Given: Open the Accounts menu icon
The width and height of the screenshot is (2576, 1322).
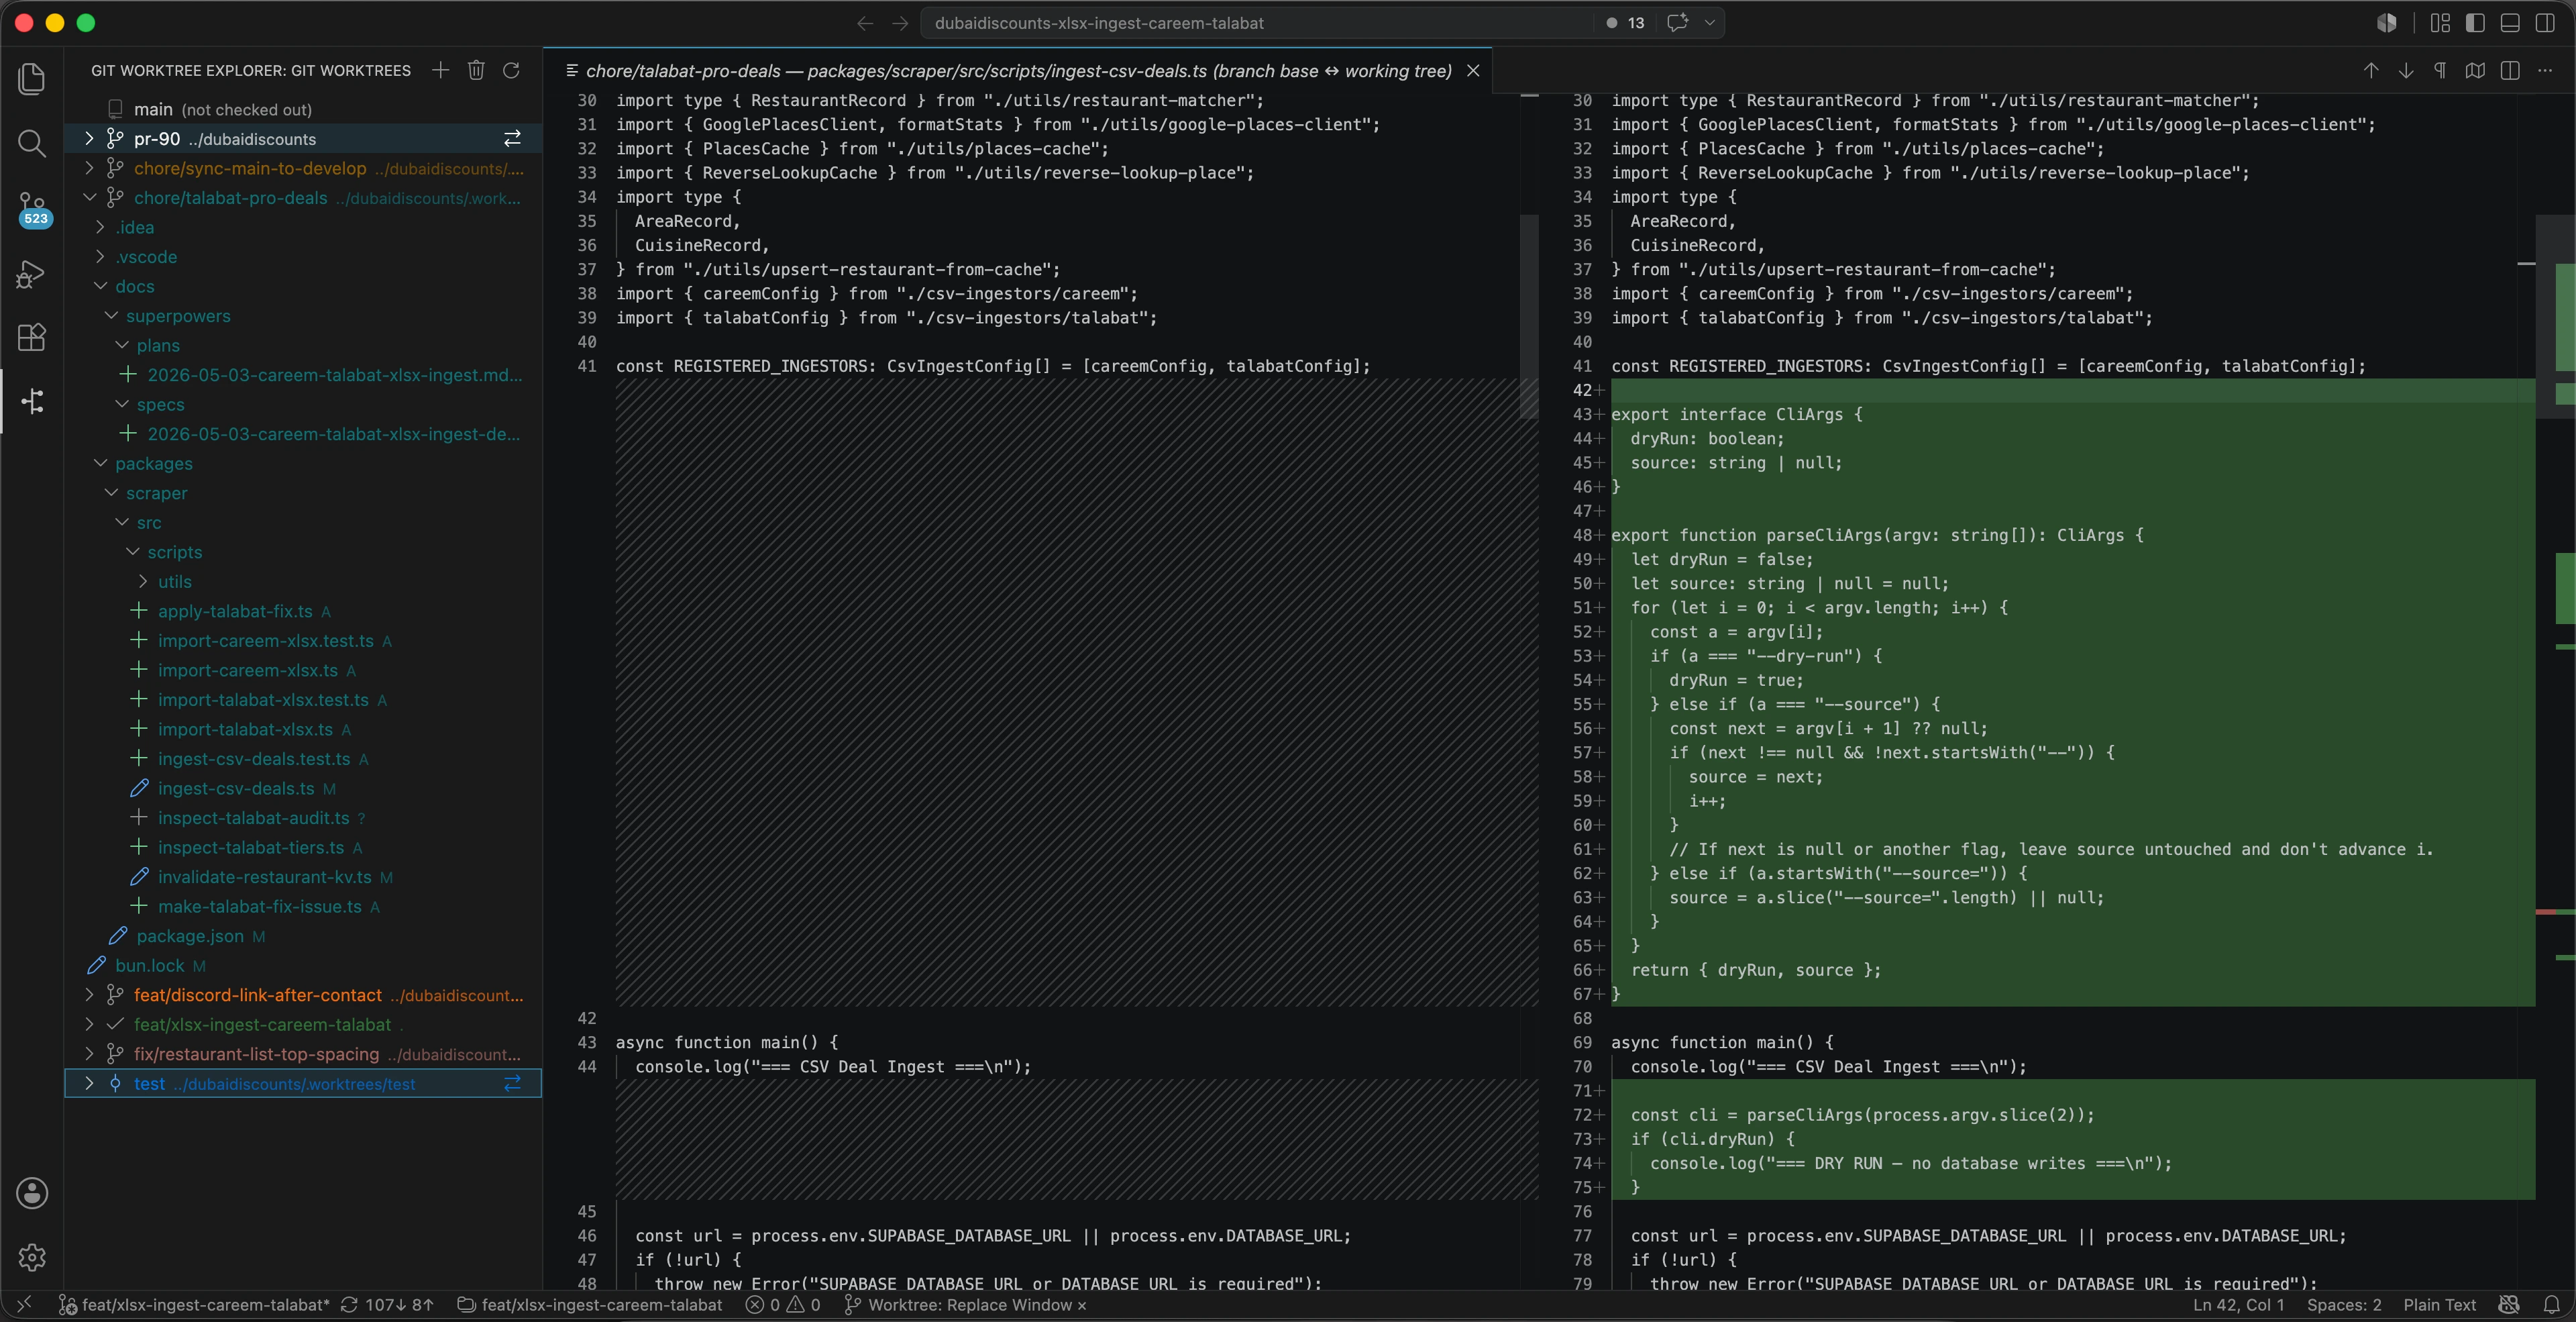Looking at the screenshot, I should click(x=32, y=1193).
